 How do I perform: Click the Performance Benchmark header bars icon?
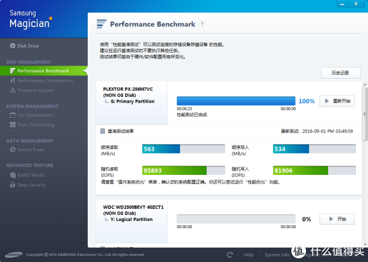[101, 24]
